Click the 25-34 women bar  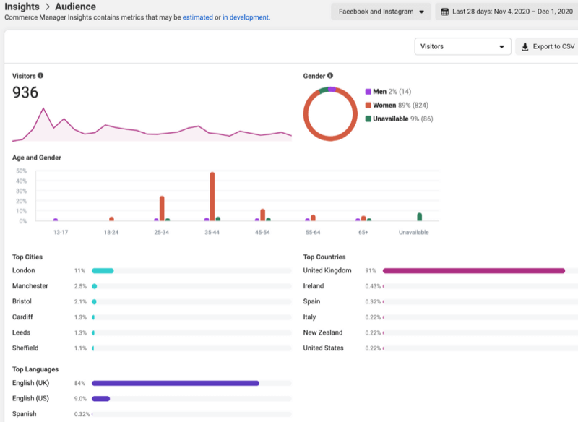pyautogui.click(x=162, y=209)
